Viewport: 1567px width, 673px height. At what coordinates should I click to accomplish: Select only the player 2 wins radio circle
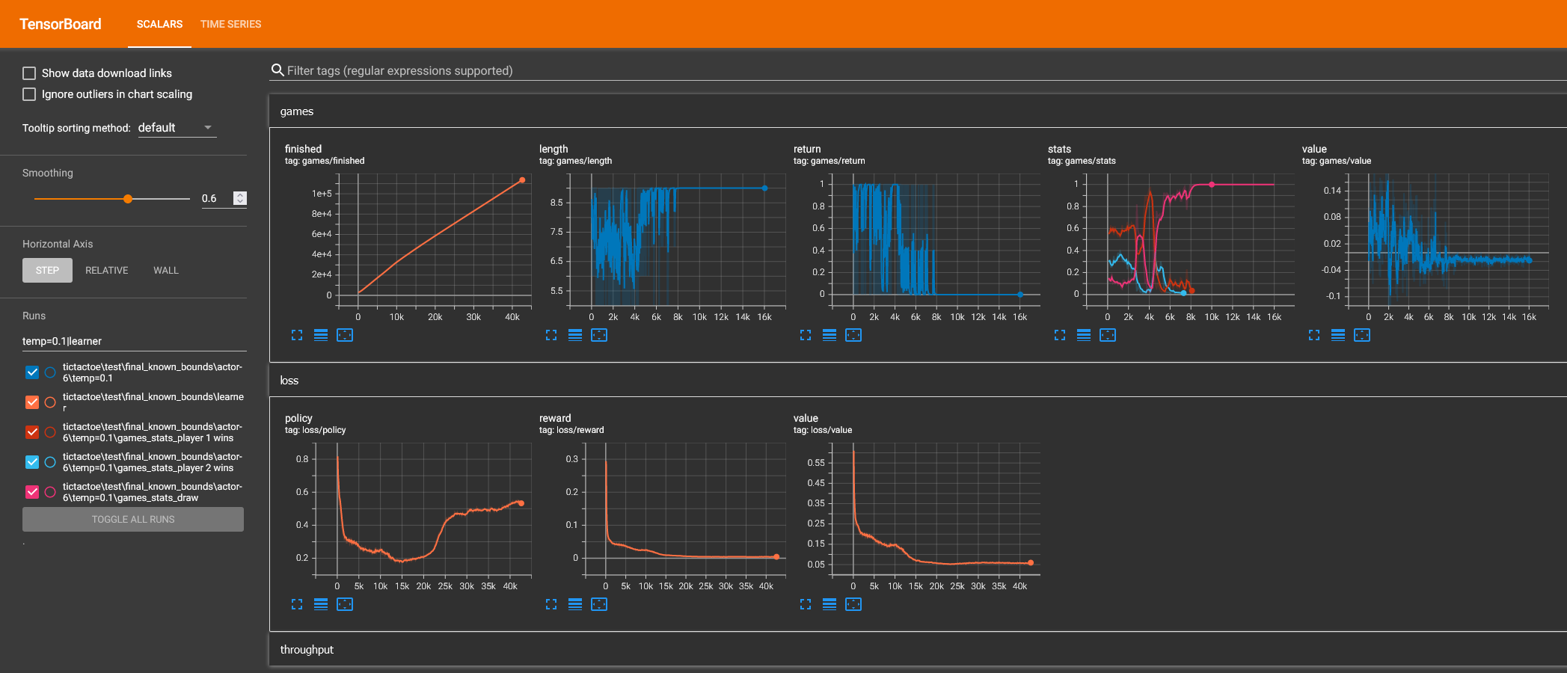pyautogui.click(x=50, y=462)
